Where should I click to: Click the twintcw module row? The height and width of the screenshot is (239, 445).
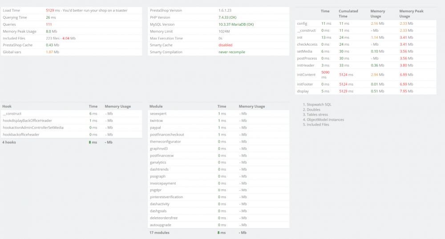(x=218, y=121)
